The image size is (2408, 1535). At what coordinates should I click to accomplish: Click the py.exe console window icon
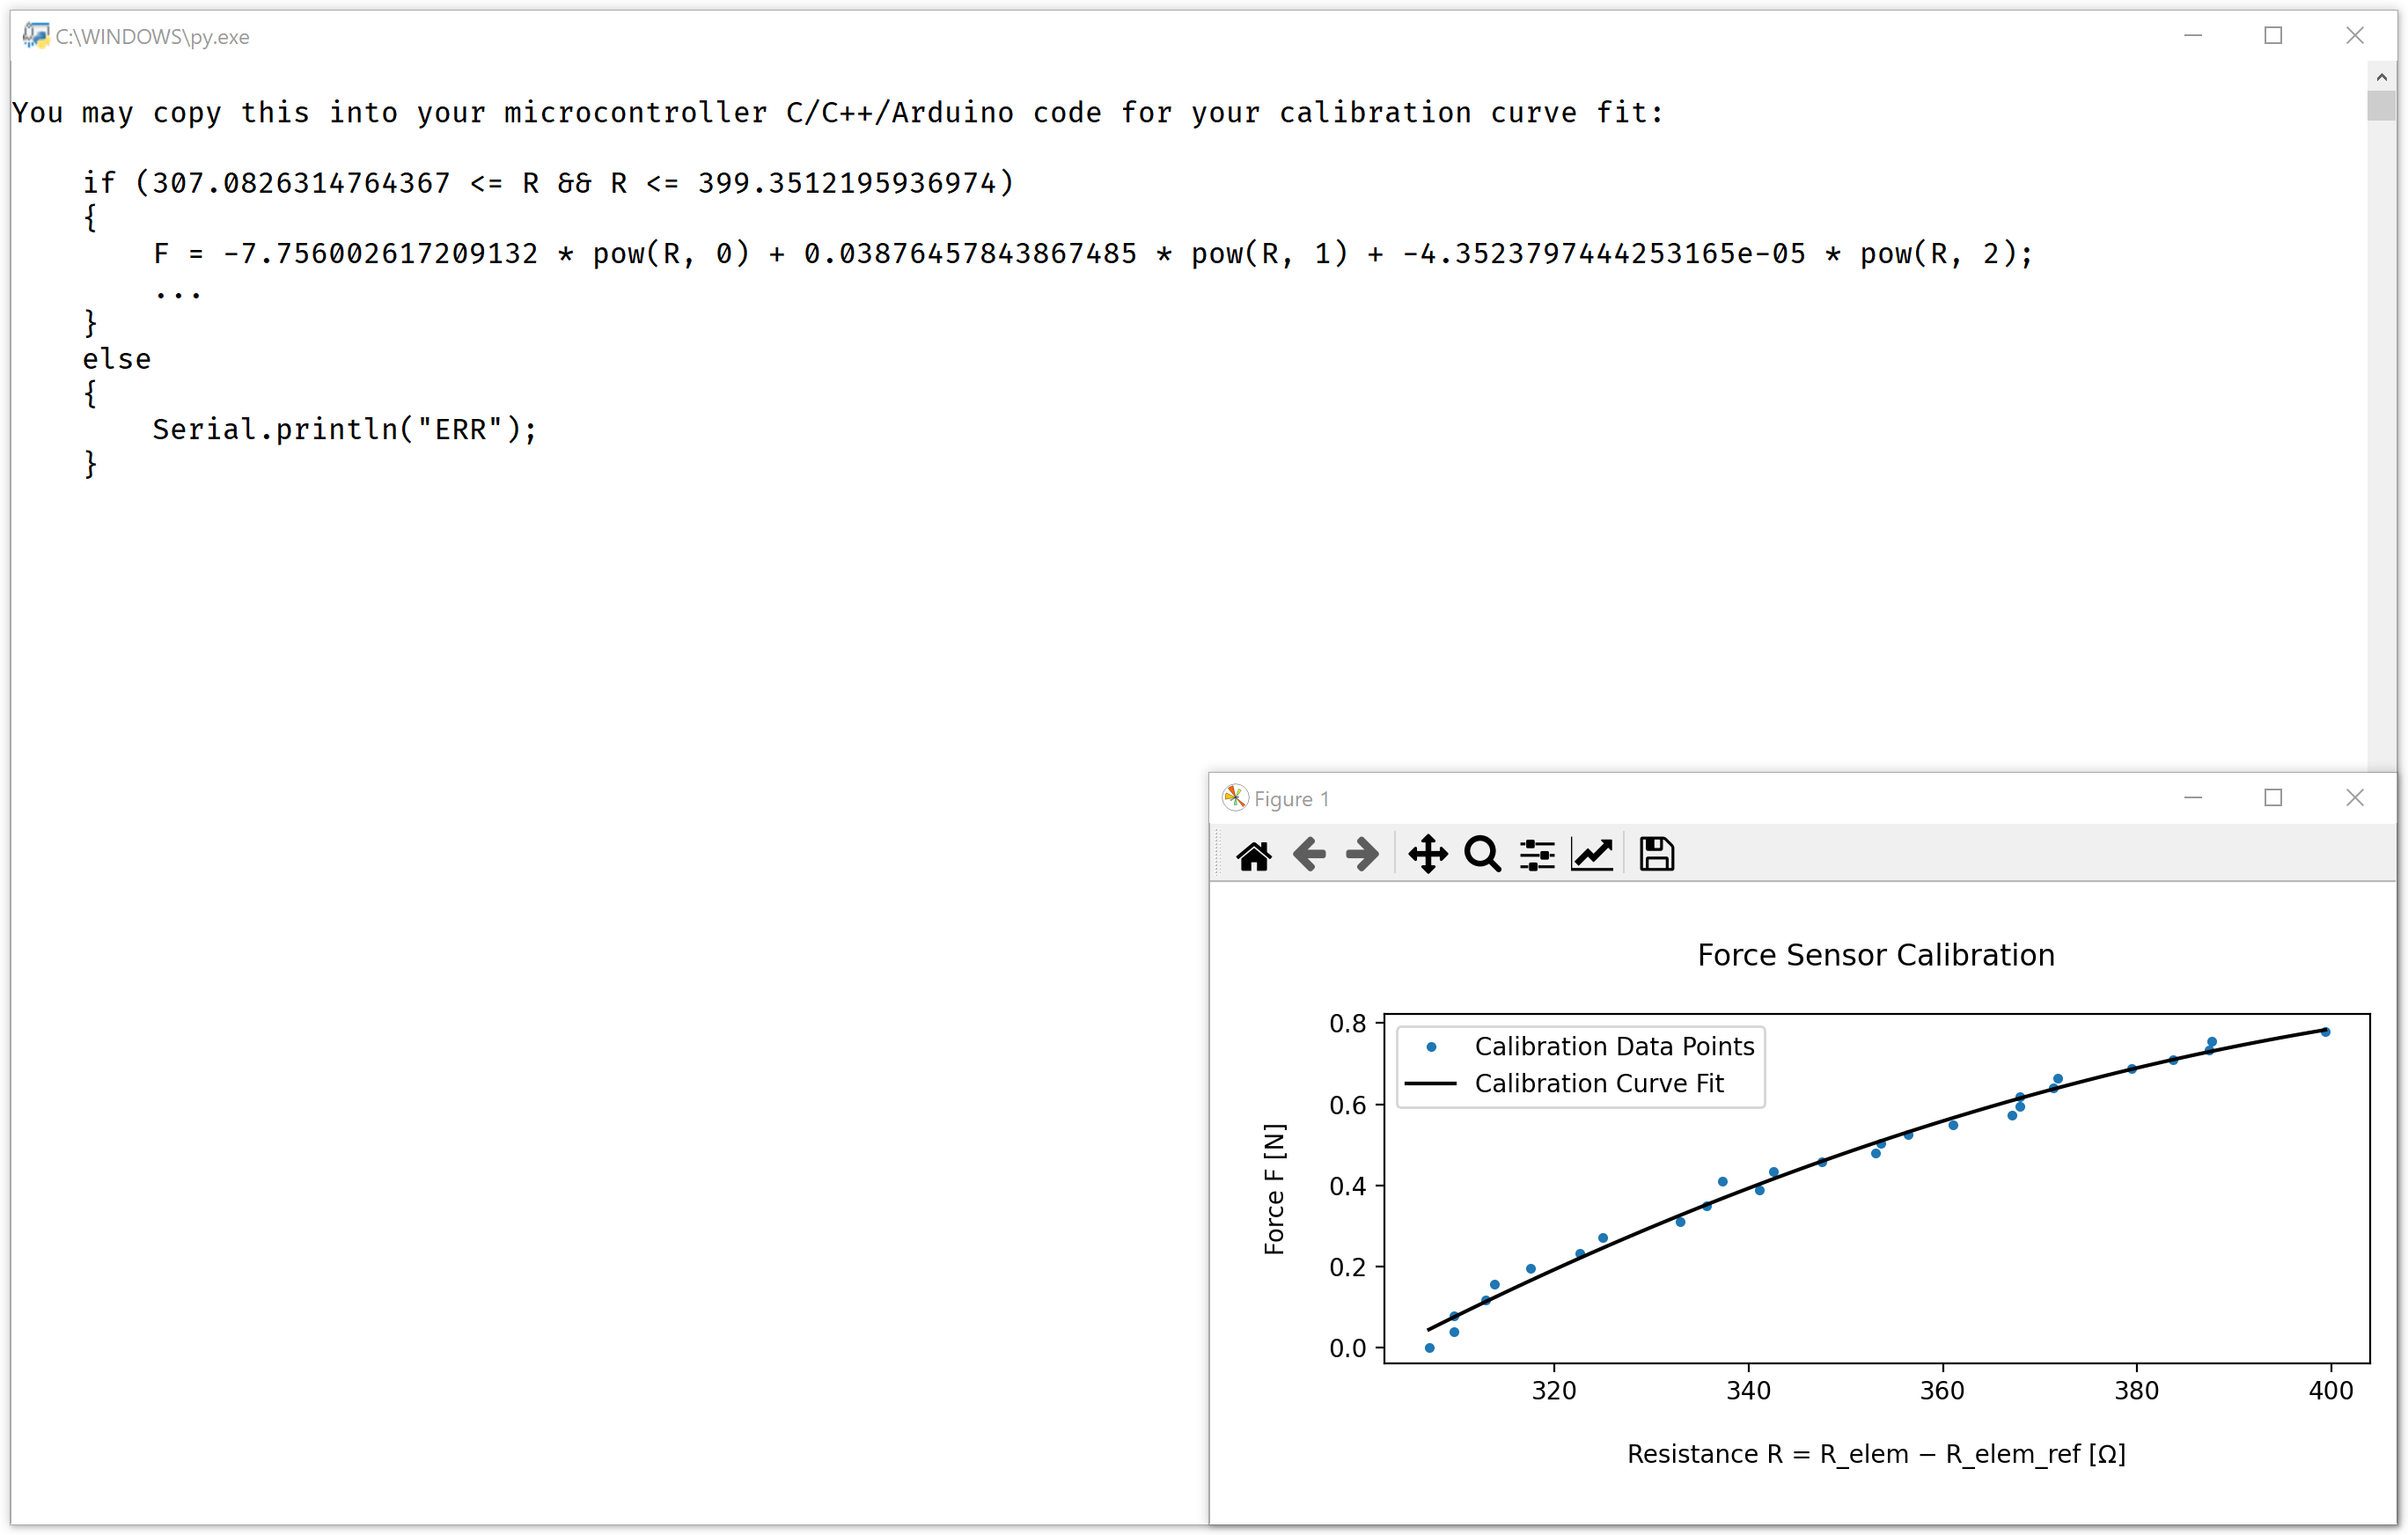(36, 36)
